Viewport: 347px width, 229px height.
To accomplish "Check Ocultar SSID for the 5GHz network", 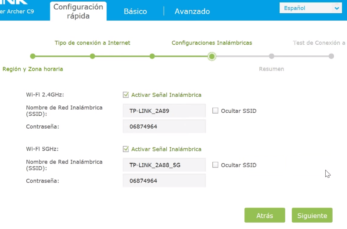I will point(216,165).
